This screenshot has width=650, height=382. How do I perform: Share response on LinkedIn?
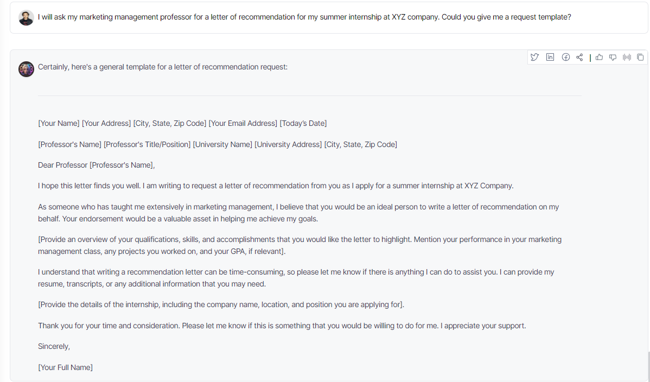coord(550,57)
